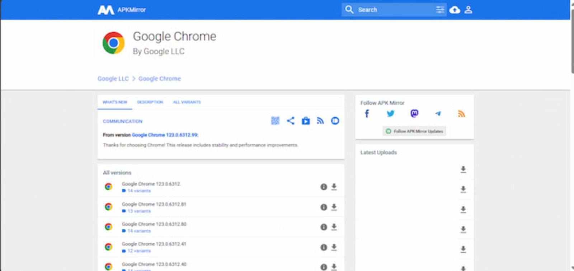Image resolution: width=574 pixels, height=271 pixels.
Task: Open APK Mirror Mastodon icon
Action: (x=414, y=114)
